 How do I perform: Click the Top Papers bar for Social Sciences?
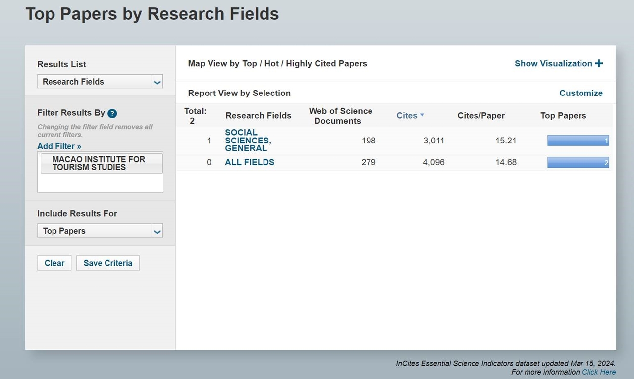[x=578, y=141]
